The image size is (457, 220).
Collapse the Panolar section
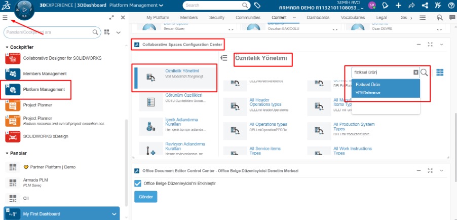click(x=7, y=153)
